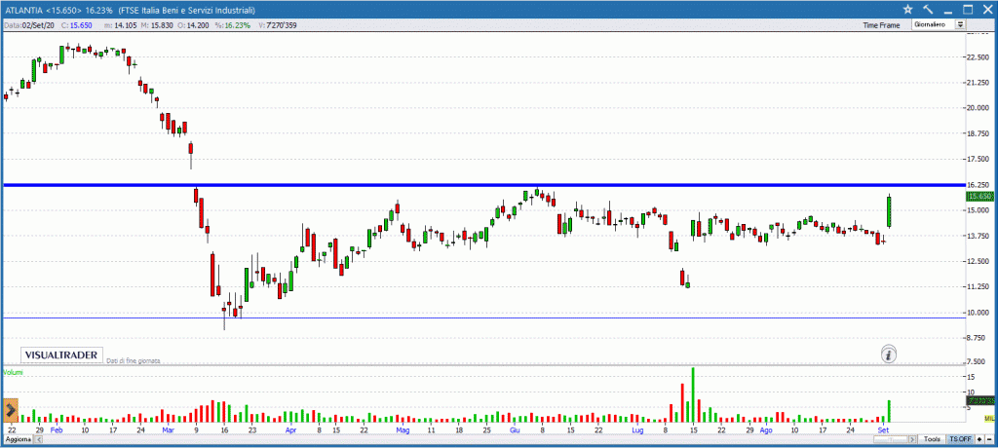Click the round info icon on chart
This screenshot has width=998, height=448.
(889, 355)
